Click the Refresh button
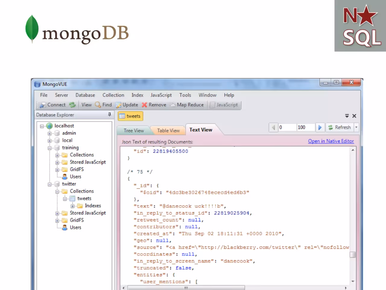The width and height of the screenshot is (386, 290). pos(340,127)
